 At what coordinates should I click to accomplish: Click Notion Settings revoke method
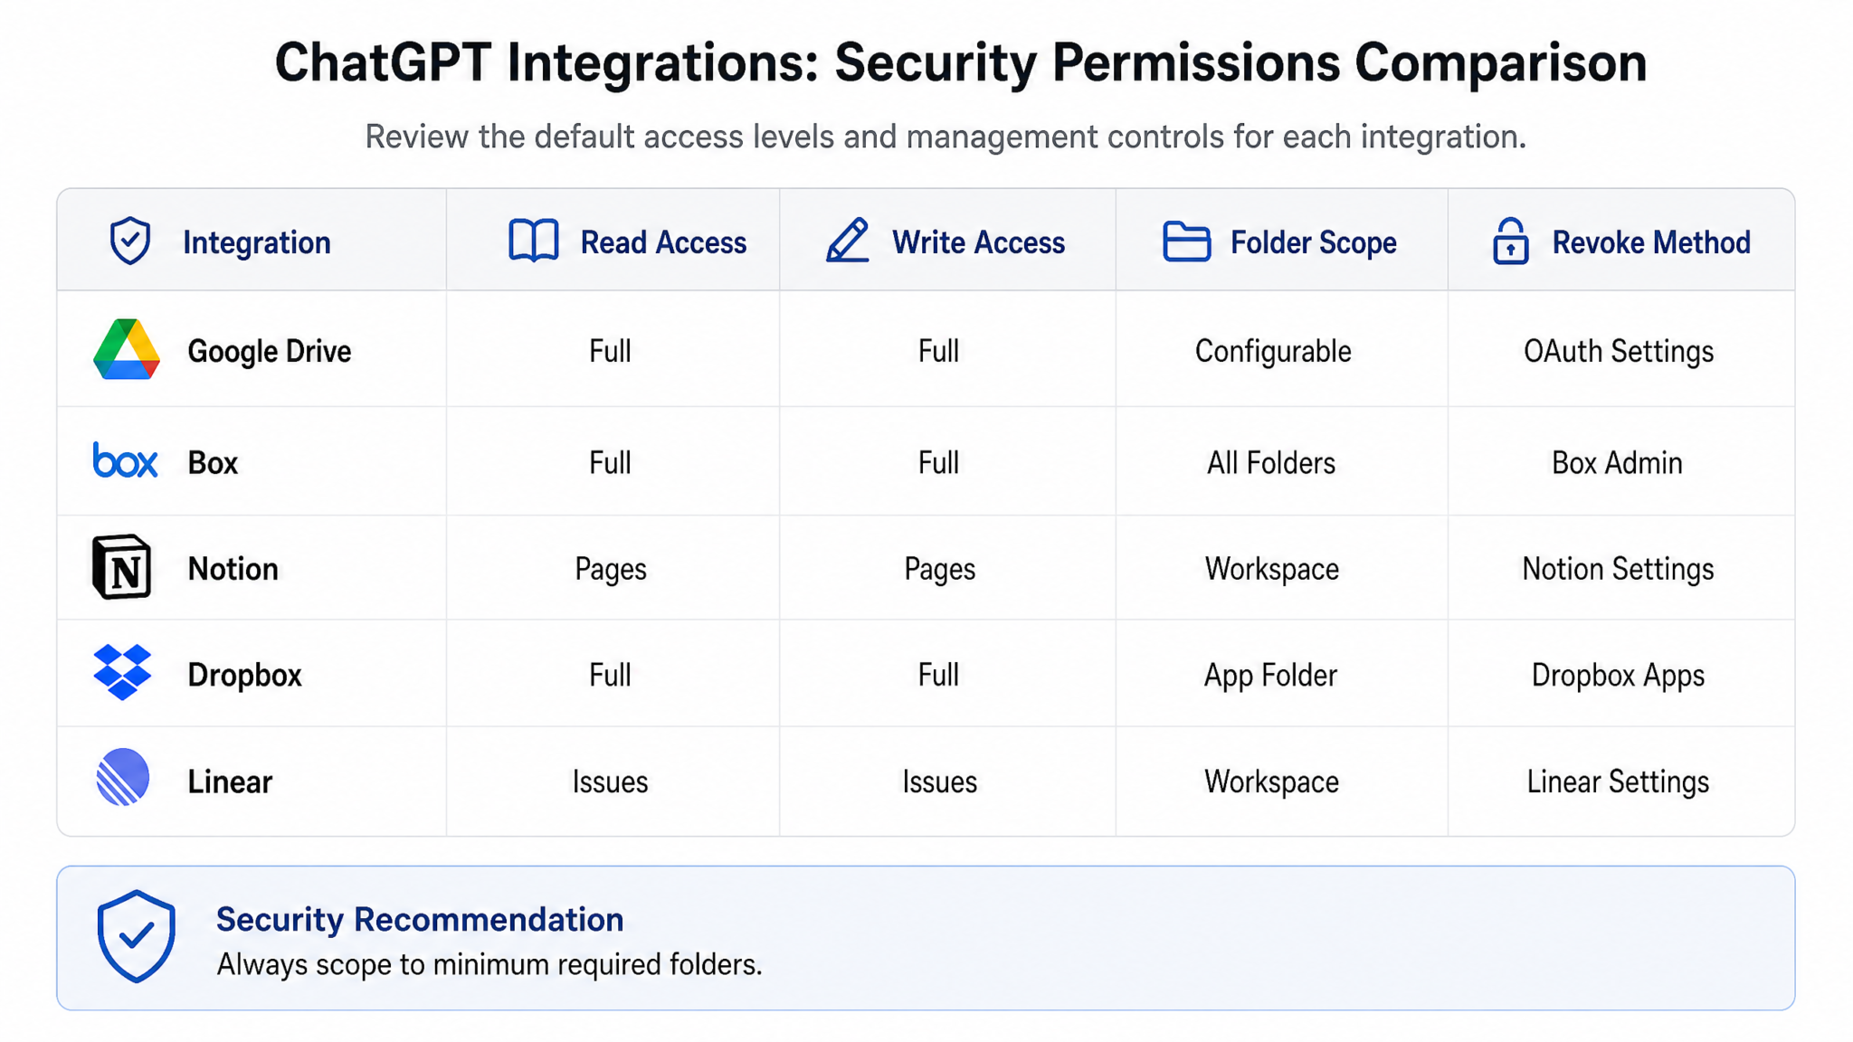click(1618, 569)
